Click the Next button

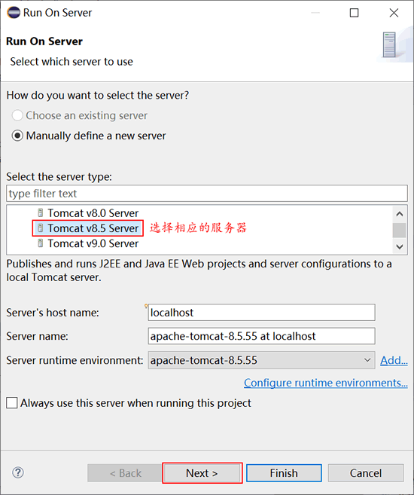(x=202, y=473)
